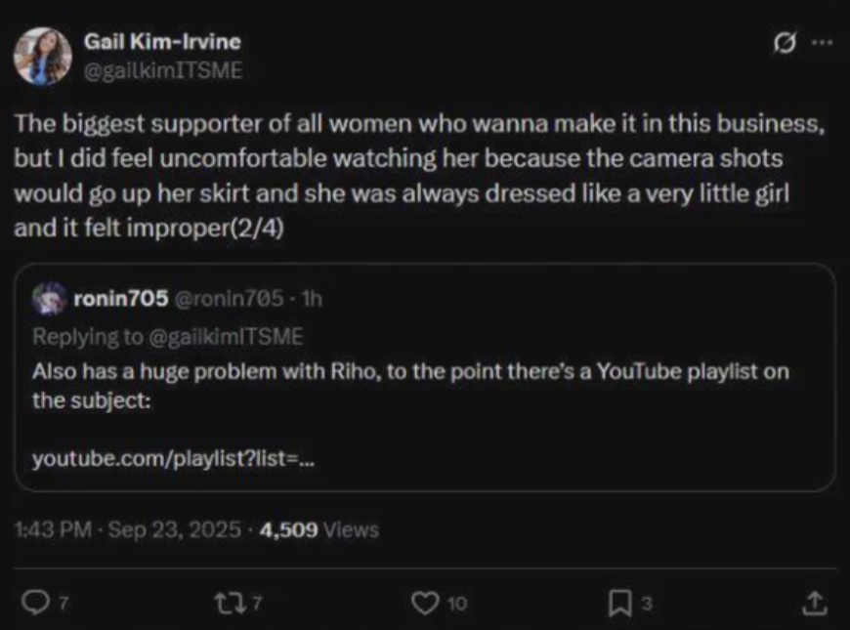The image size is (850, 630).
Task: Click the ronin705 quoted author name
Action: pyautogui.click(x=120, y=299)
